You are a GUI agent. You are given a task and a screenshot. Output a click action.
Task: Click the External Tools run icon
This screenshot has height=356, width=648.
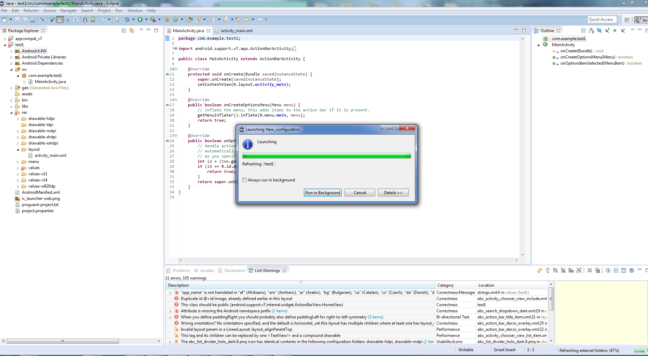(x=153, y=20)
